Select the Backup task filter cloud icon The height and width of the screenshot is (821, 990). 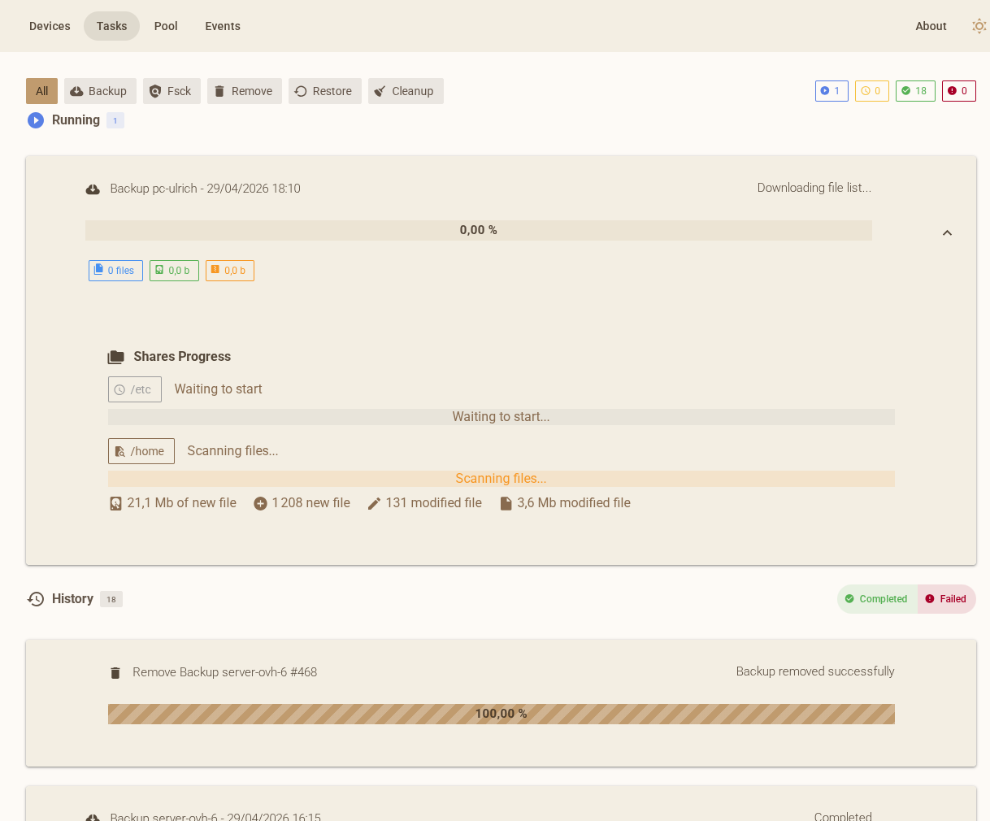(76, 91)
